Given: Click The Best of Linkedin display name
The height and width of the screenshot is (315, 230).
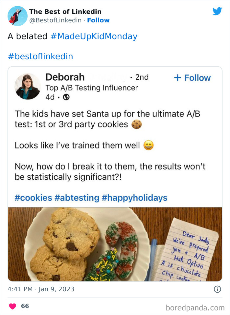Looking at the screenshot, I should [x=65, y=12].
